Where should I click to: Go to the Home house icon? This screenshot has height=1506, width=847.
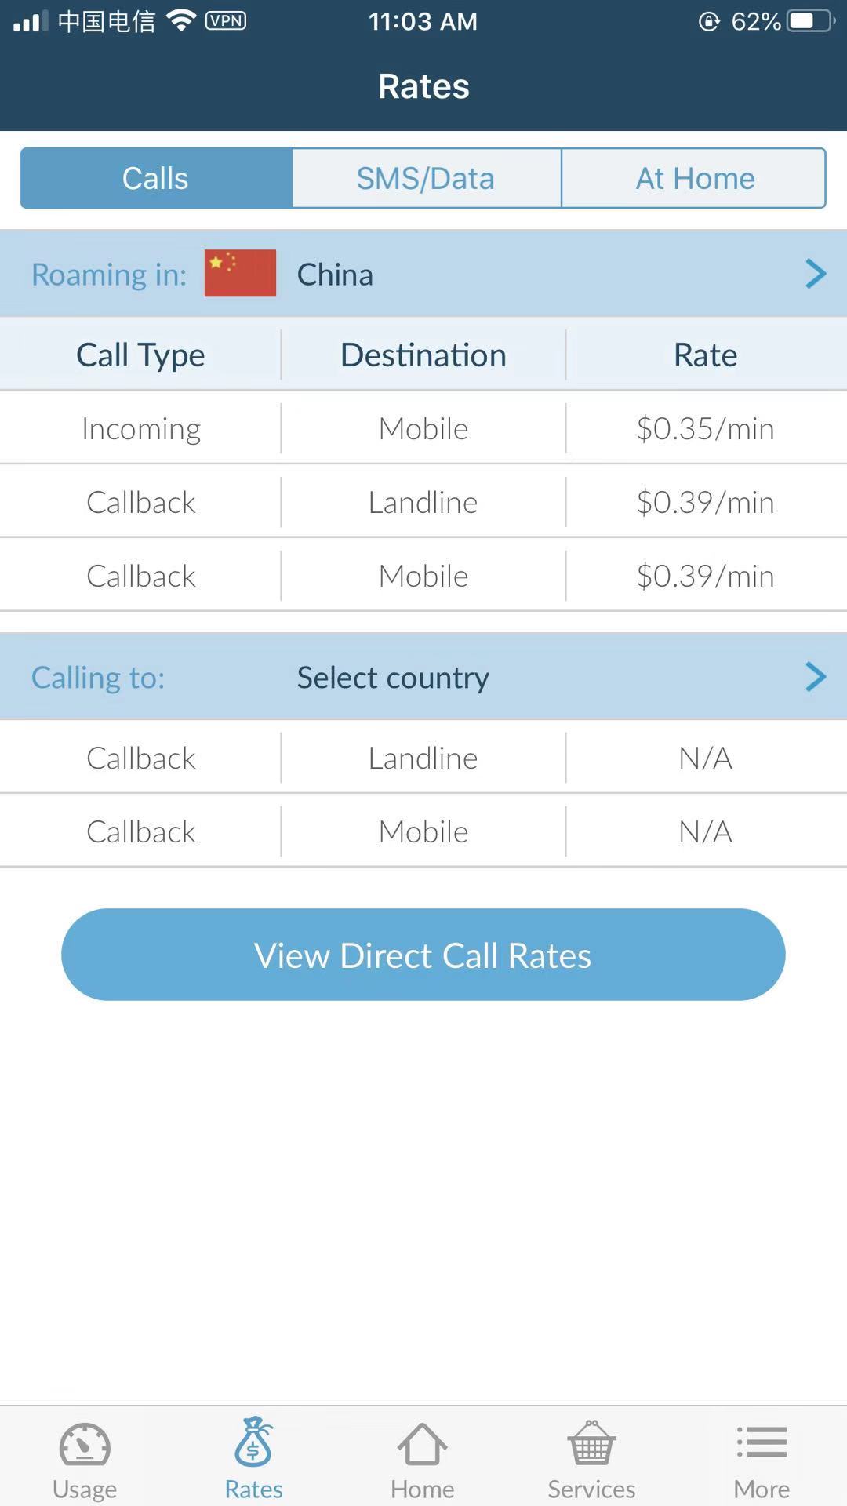[422, 1445]
